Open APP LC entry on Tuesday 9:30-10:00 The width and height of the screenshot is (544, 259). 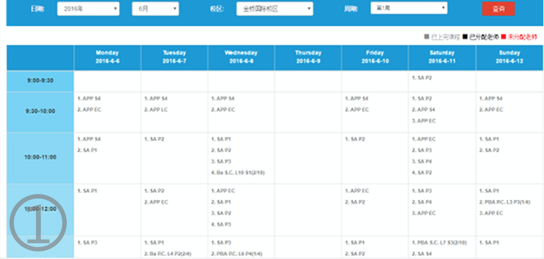156,110
